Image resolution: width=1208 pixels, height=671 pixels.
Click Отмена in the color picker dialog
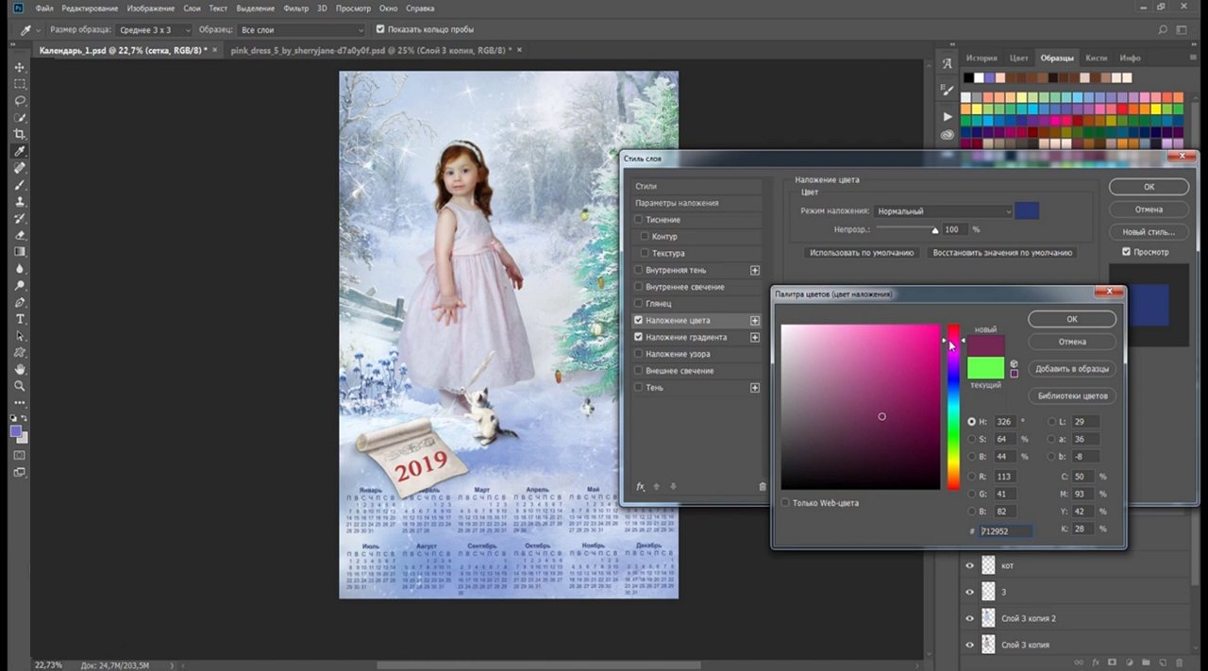point(1072,342)
